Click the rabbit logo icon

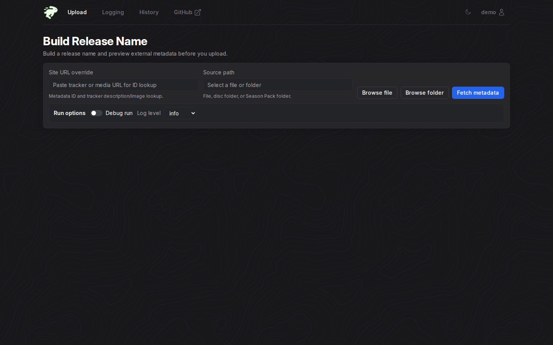coord(51,12)
